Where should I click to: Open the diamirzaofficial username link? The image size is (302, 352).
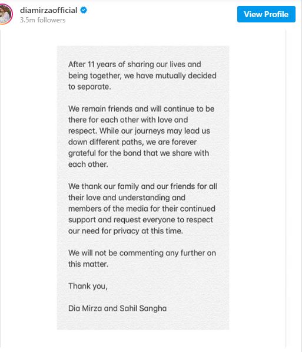[48, 10]
